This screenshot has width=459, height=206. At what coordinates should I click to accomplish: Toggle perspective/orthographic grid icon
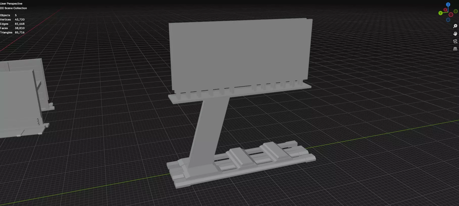point(455,49)
